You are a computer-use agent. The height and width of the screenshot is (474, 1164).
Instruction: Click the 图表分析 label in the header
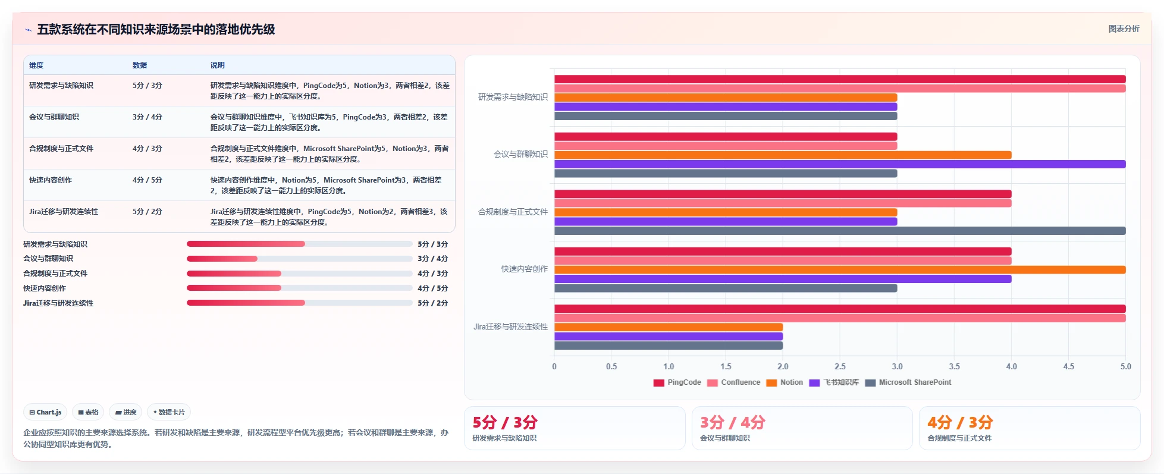tap(1124, 29)
